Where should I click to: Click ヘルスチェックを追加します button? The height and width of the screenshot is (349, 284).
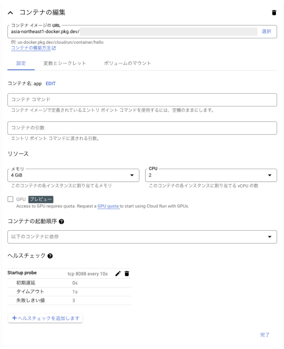45,318
